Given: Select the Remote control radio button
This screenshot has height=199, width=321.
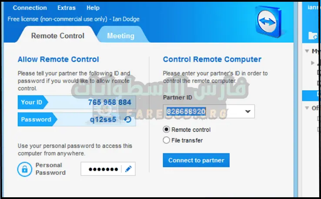Looking at the screenshot, I should [166, 129].
